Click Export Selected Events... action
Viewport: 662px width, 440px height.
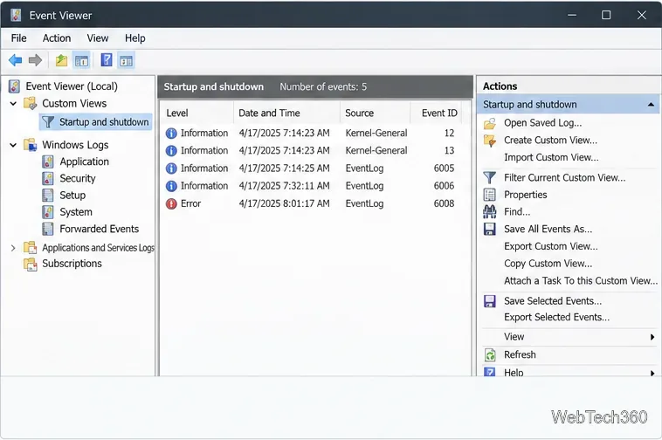tap(556, 317)
